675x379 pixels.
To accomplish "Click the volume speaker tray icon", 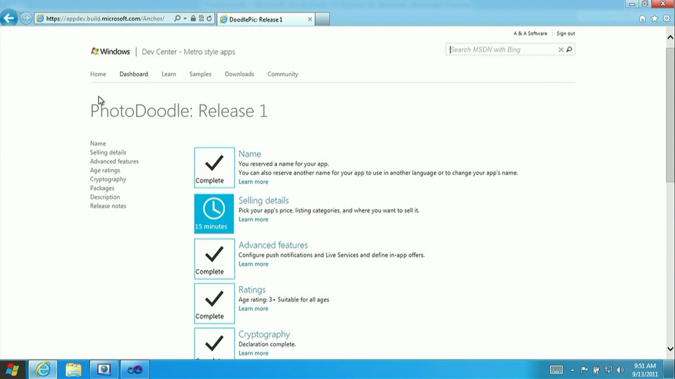I will [x=620, y=370].
